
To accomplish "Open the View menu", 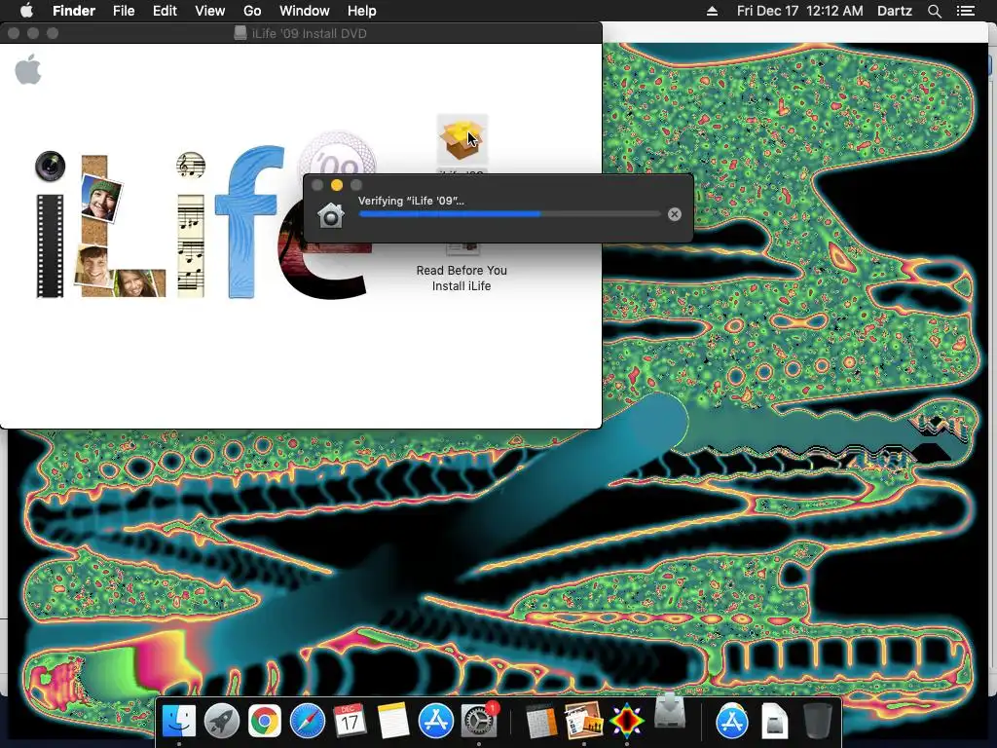I will tap(210, 11).
